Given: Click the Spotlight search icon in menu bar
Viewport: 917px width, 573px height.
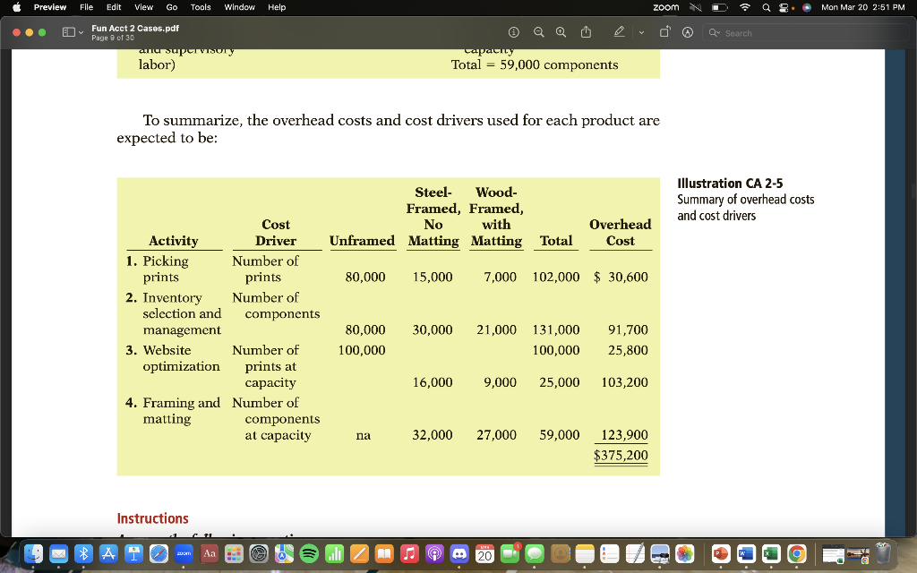Looking at the screenshot, I should pos(767,7).
